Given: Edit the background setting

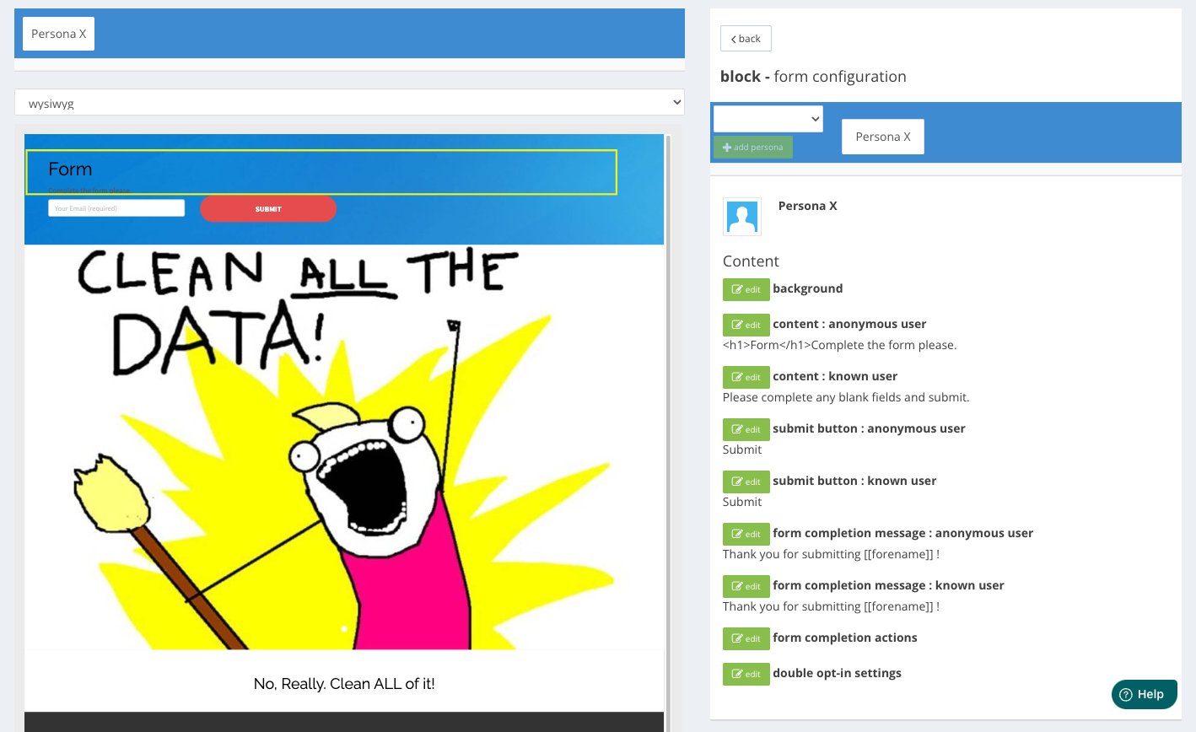Looking at the screenshot, I should click(746, 289).
